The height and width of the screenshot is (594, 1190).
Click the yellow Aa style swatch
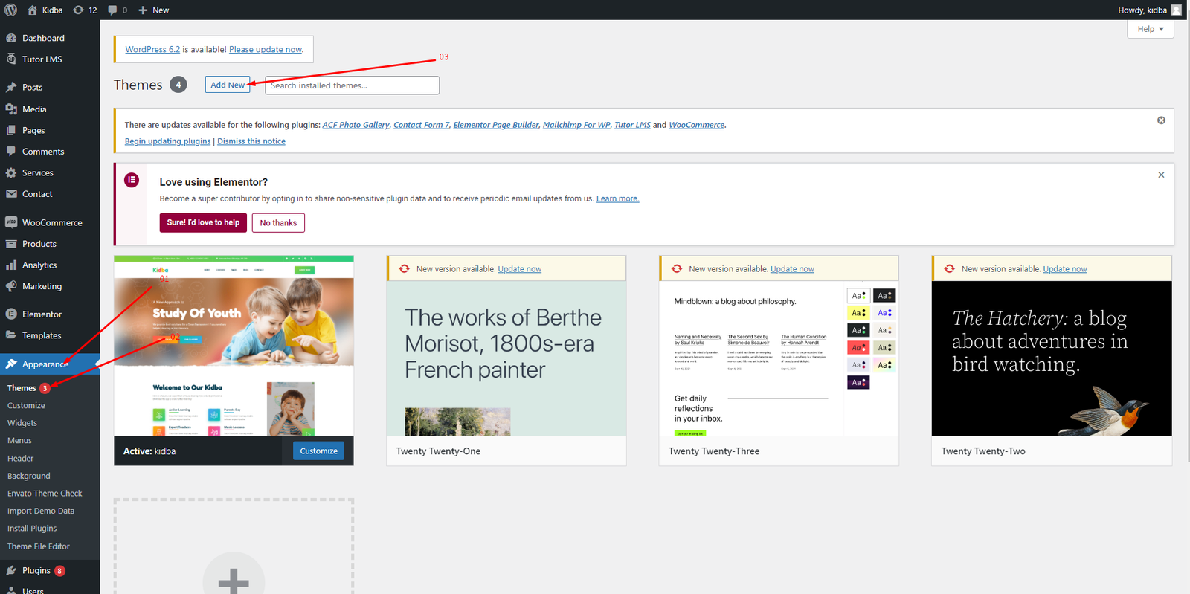(x=858, y=313)
